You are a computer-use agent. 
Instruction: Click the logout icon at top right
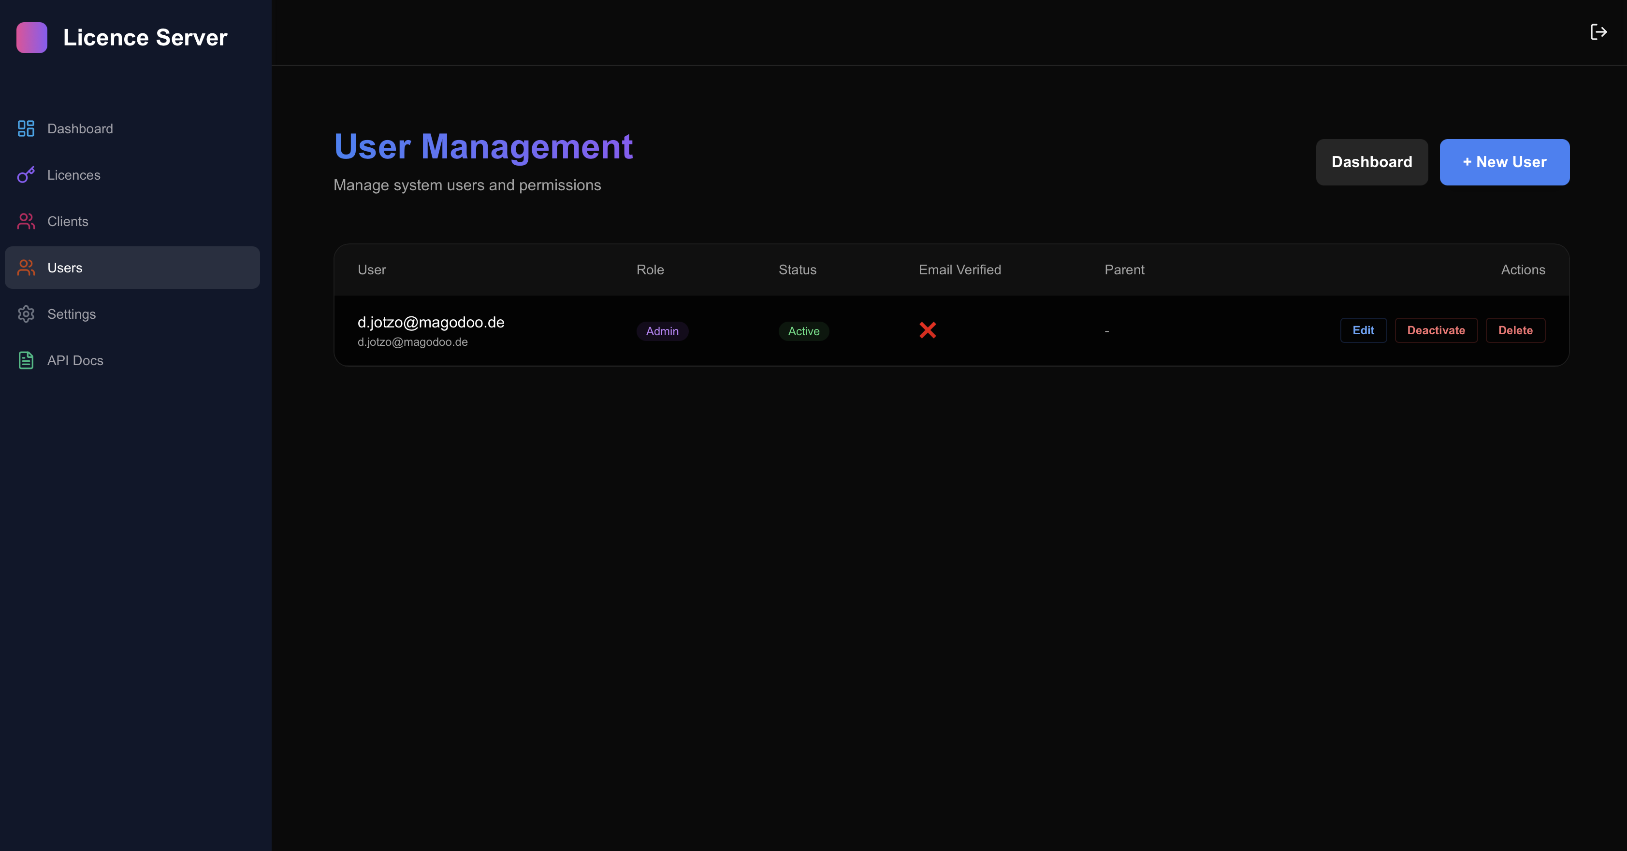point(1598,31)
